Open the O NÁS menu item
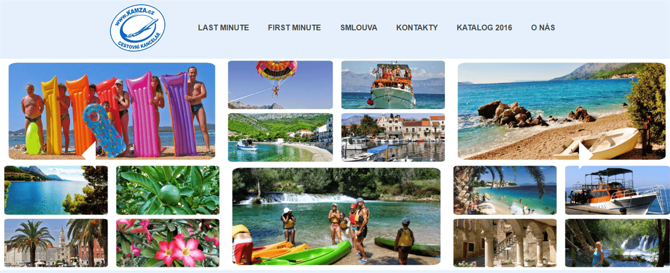The width and height of the screenshot is (670, 273). 543,28
